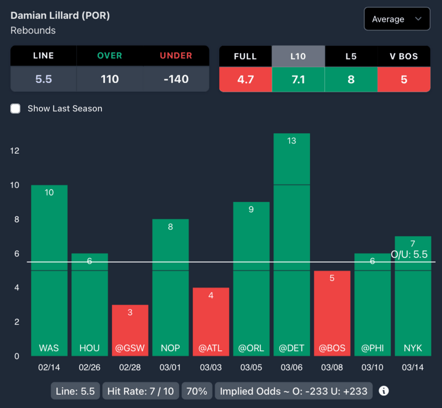442x408 pixels.
Task: Enable the Show Last Season checkbox
Action: tap(15, 109)
